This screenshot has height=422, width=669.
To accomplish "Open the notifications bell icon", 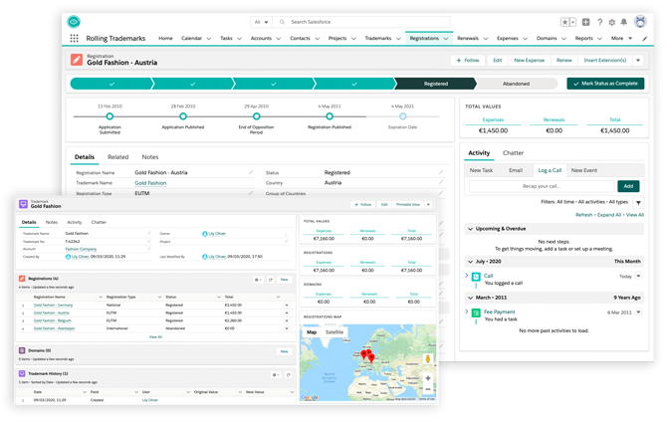I will [624, 22].
